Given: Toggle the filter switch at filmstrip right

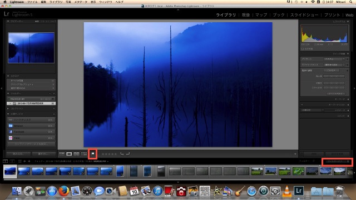Looking at the screenshot, I should (x=348, y=162).
